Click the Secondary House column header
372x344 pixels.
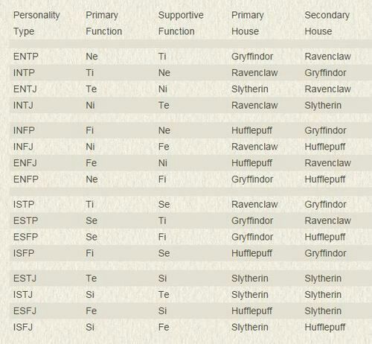click(x=327, y=23)
